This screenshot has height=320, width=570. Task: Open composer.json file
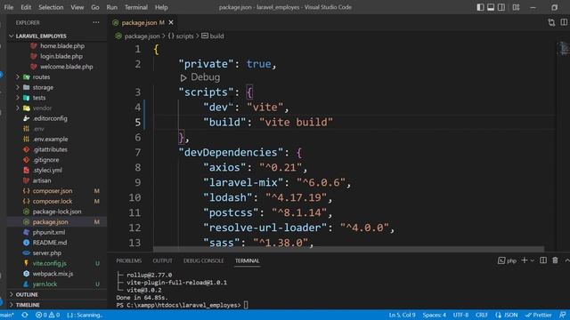click(x=53, y=191)
